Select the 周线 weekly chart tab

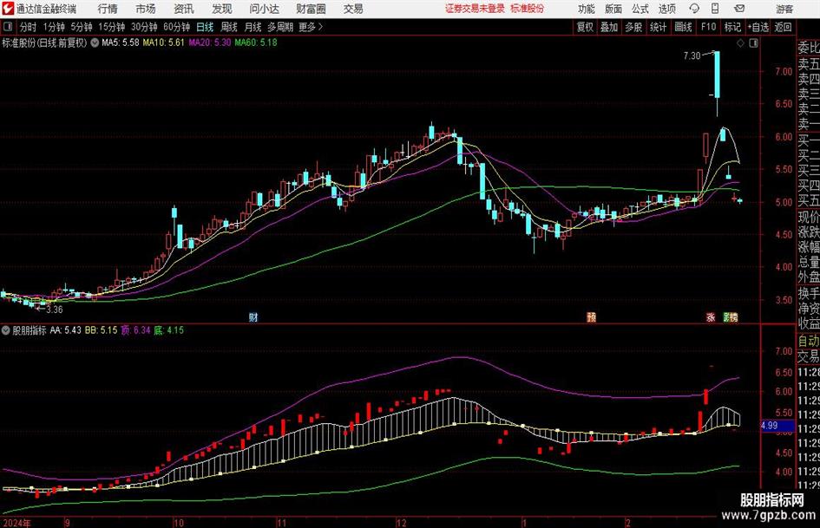[x=229, y=27]
